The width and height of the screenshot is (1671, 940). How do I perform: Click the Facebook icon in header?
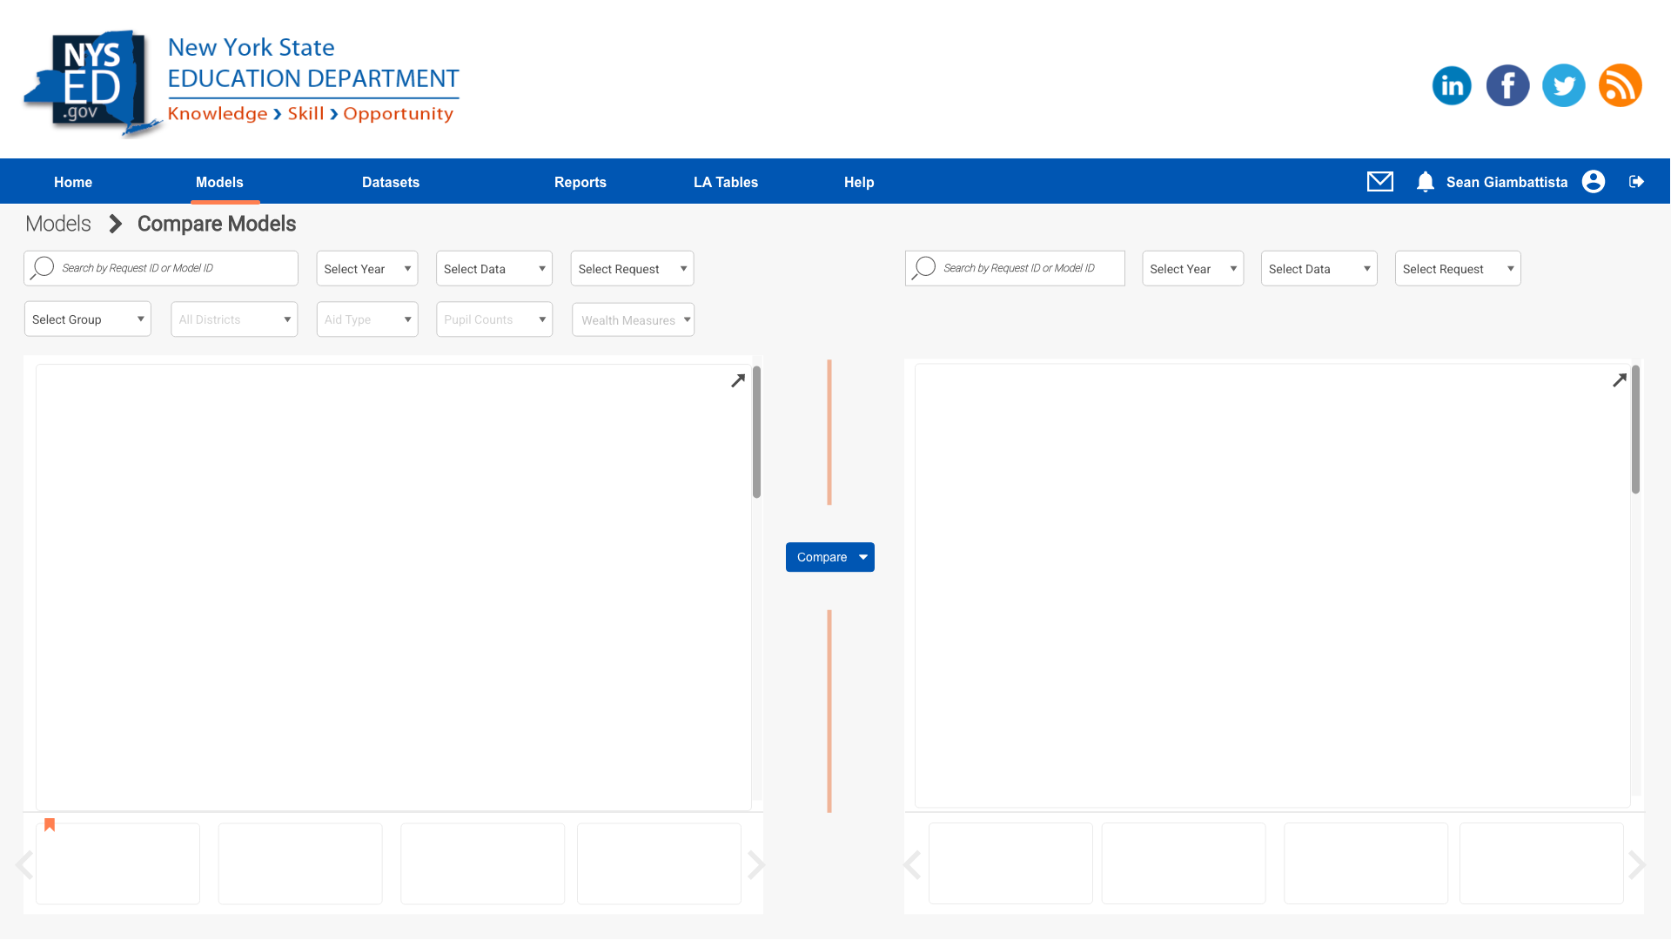pos(1507,85)
